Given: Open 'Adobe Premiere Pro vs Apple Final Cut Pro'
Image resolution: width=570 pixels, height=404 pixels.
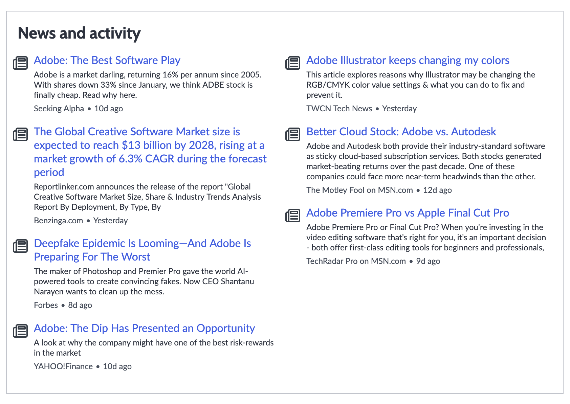Looking at the screenshot, I should (x=408, y=213).
